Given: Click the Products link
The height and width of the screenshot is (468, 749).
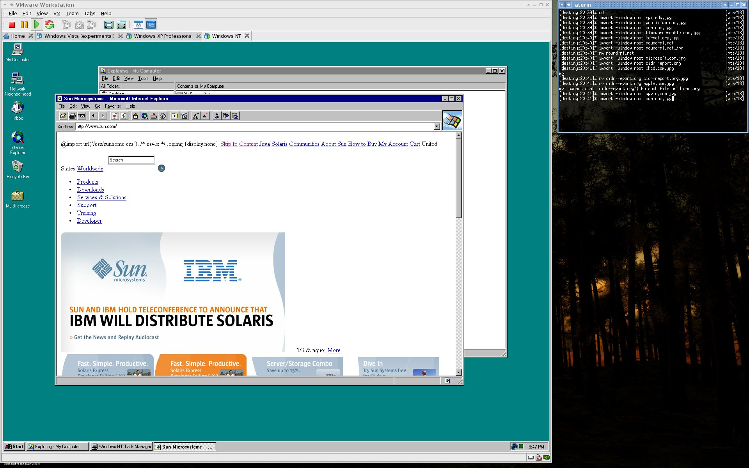Looking at the screenshot, I should point(88,182).
